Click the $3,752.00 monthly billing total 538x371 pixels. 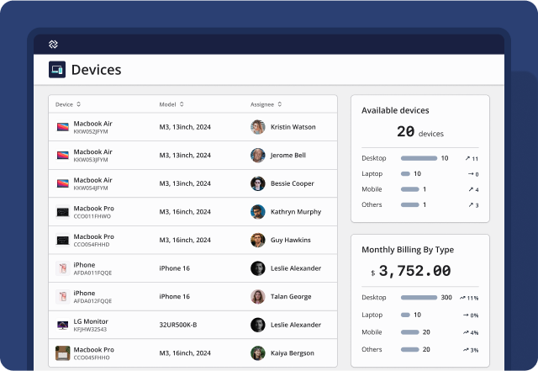414,272
